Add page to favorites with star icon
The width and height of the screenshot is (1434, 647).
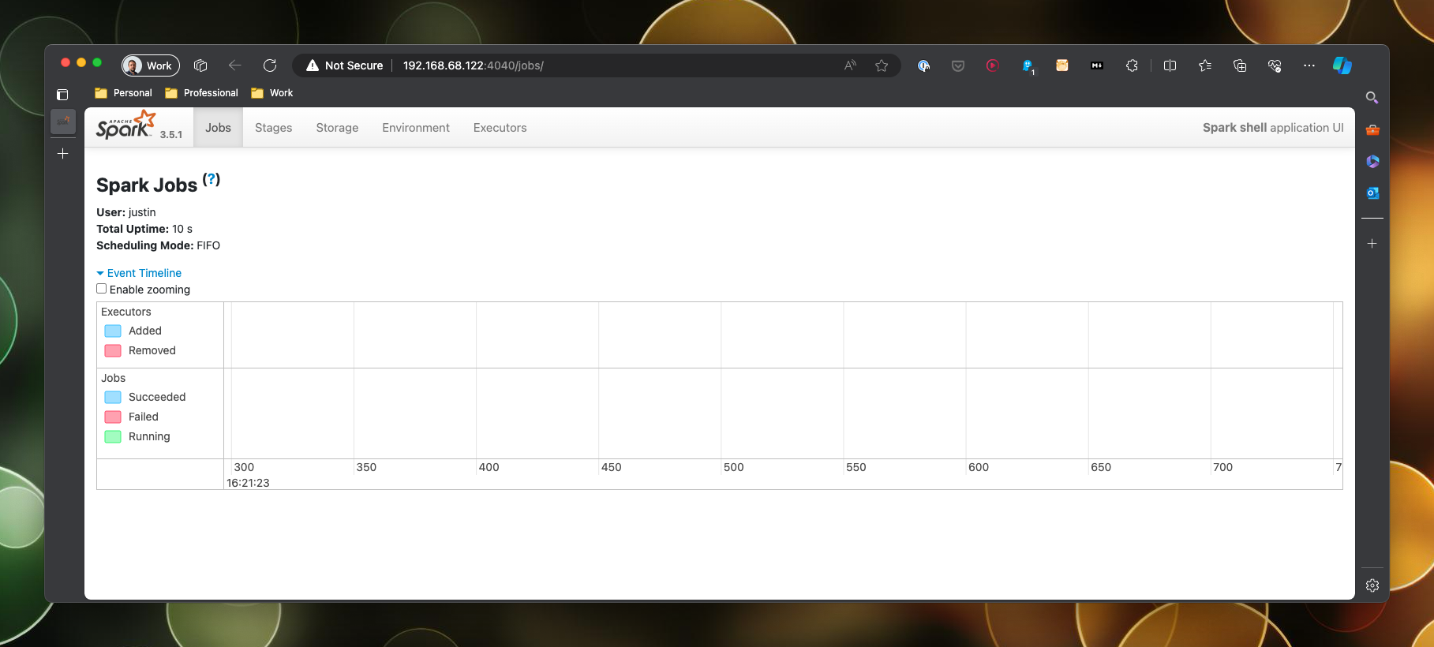coord(882,65)
